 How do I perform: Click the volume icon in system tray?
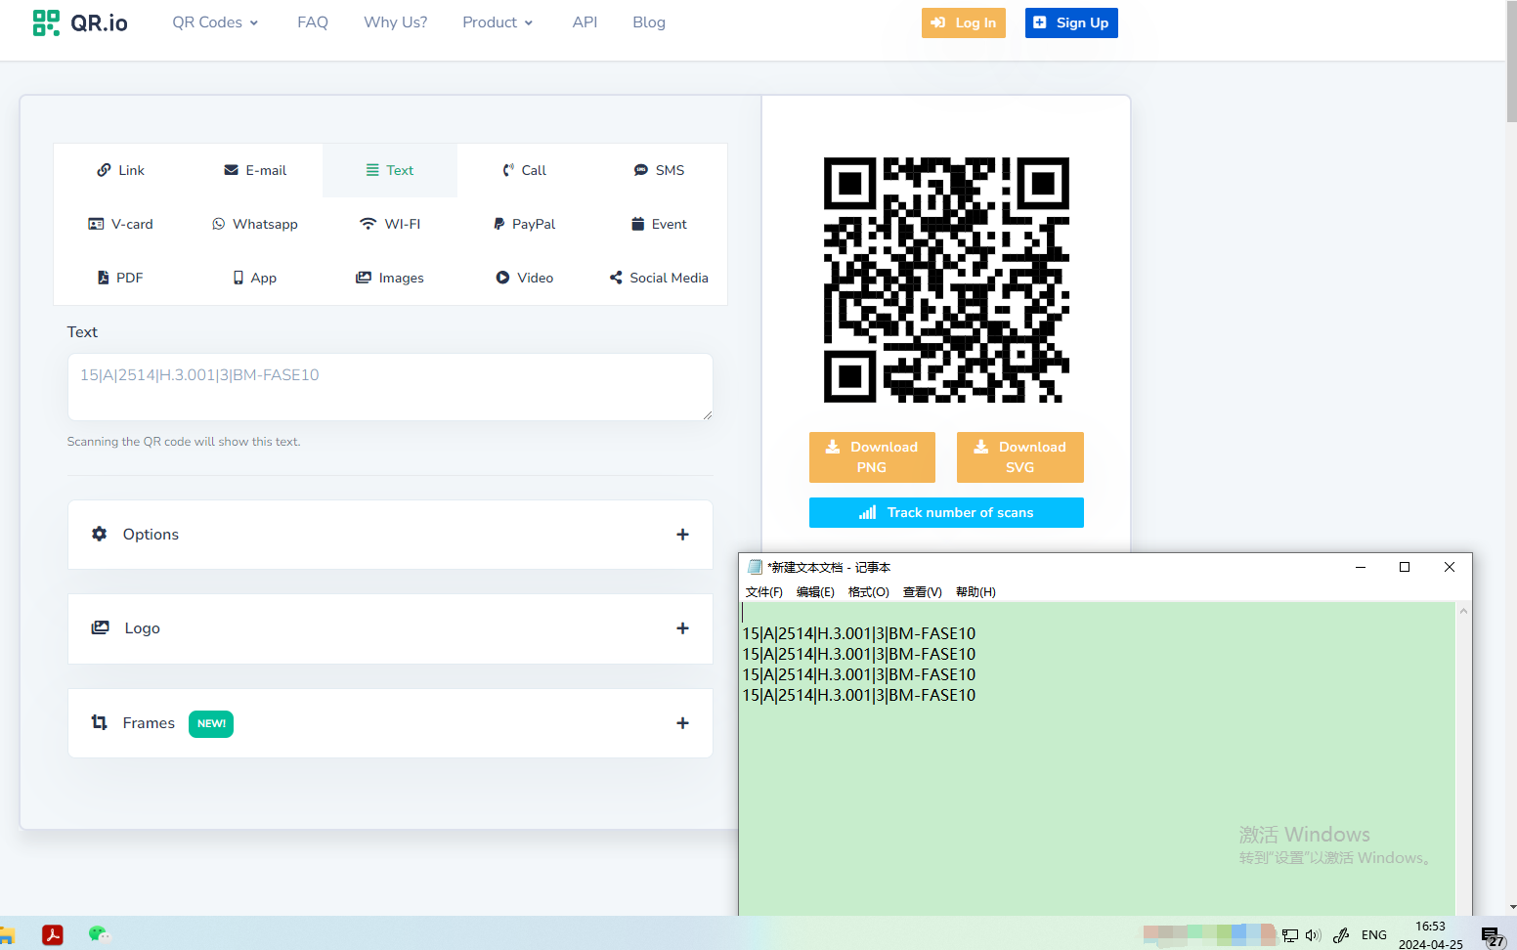coord(1313,935)
